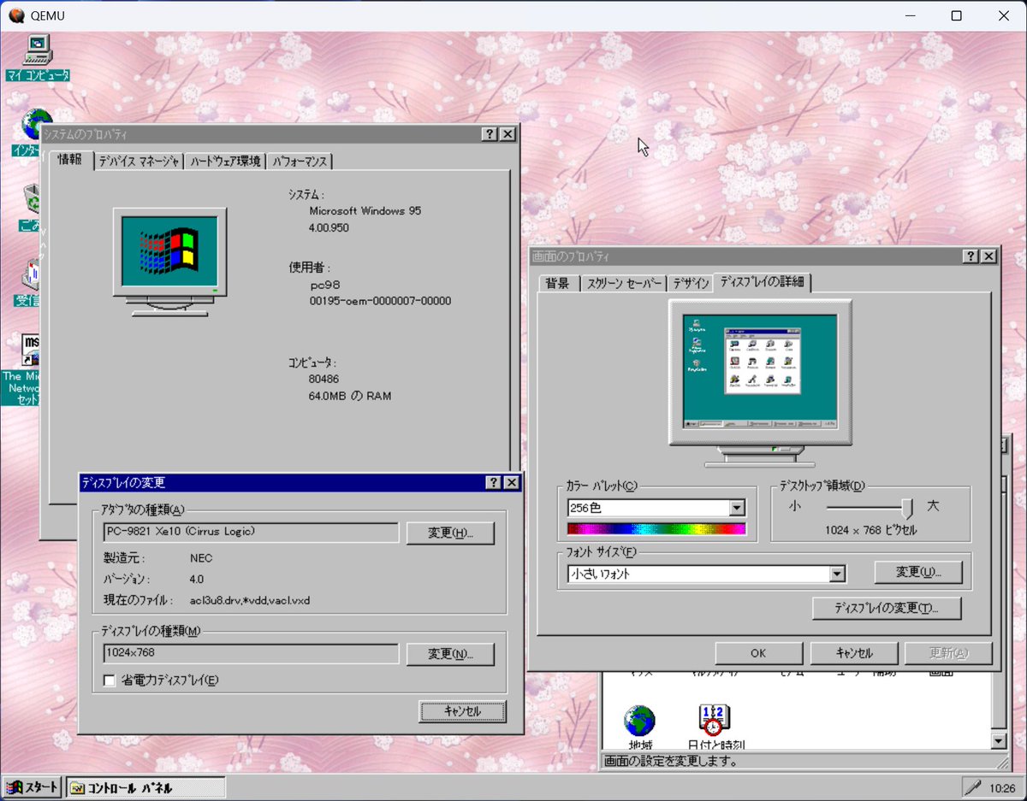This screenshot has height=801, width=1027.
Task: Open The Microsoft Network setup icon
Action: (x=33, y=350)
